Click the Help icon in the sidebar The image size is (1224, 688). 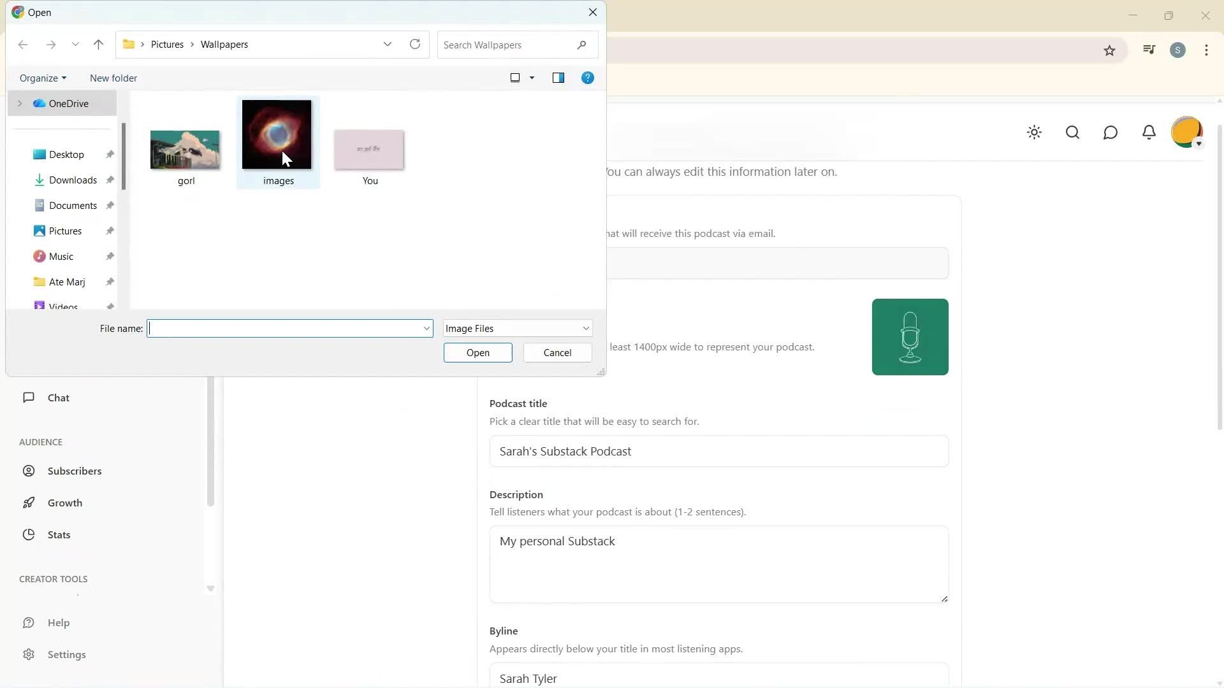(x=29, y=622)
